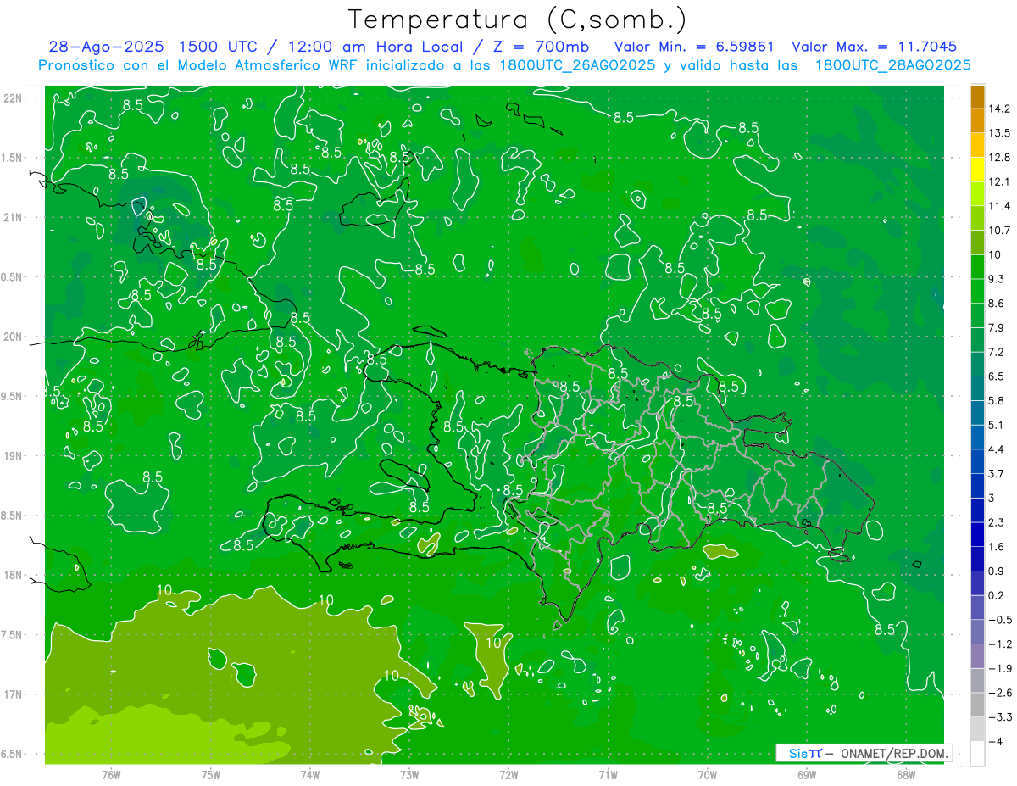Pick legend swatch between 5.1 and 4.4
This screenshot has width=1017, height=786.
pyautogui.click(x=977, y=437)
